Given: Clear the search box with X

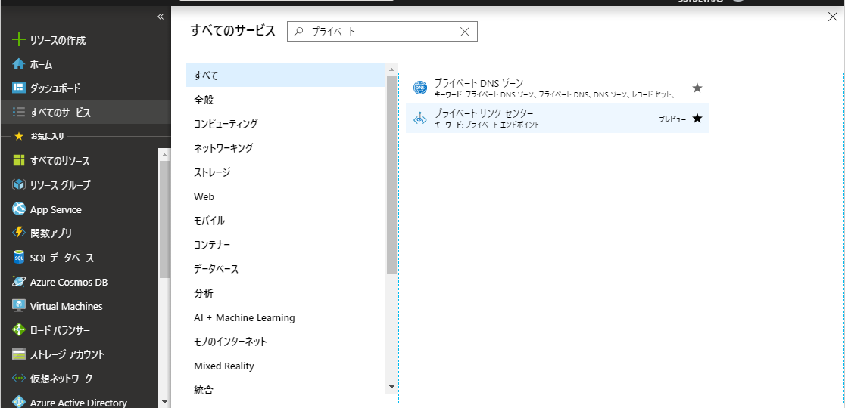Looking at the screenshot, I should point(465,32).
